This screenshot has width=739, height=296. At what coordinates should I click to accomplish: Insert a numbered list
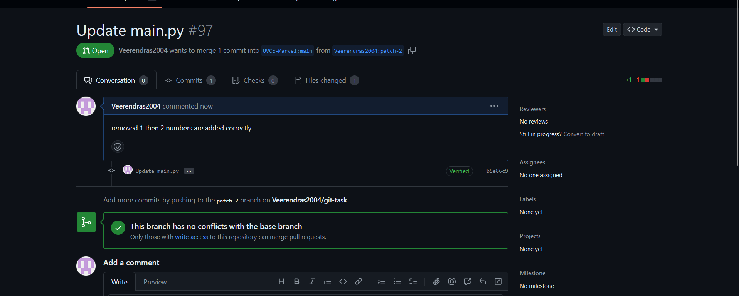(x=382, y=282)
